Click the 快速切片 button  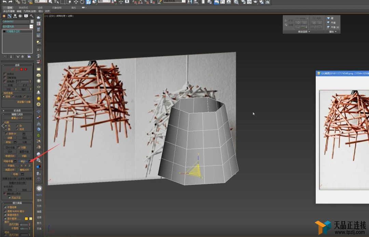point(10,156)
